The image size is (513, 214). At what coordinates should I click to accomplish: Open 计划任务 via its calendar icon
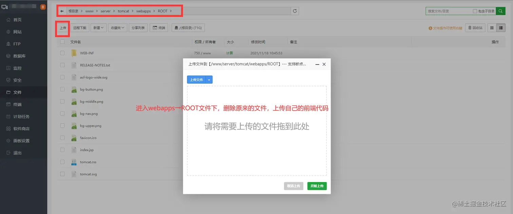tap(8, 117)
